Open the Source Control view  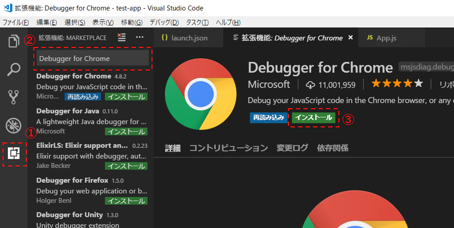pos(14,97)
